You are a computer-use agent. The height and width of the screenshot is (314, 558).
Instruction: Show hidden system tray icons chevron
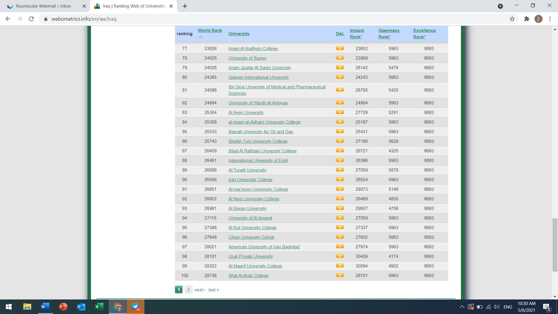tap(462, 307)
